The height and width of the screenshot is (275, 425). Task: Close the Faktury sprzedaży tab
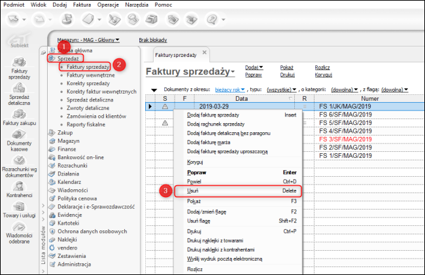pyautogui.click(x=204, y=52)
